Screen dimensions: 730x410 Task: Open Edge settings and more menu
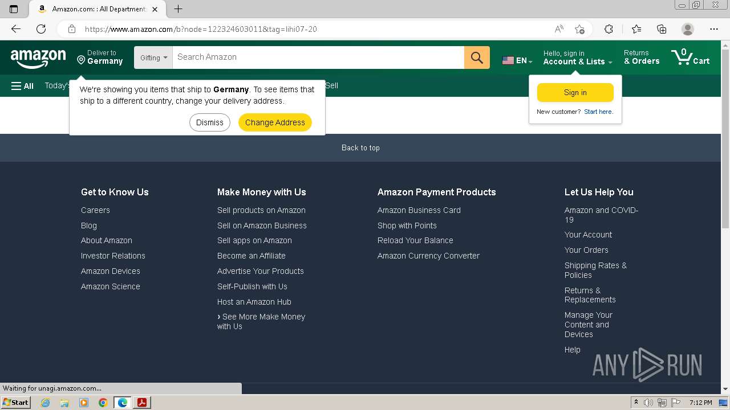(x=714, y=29)
